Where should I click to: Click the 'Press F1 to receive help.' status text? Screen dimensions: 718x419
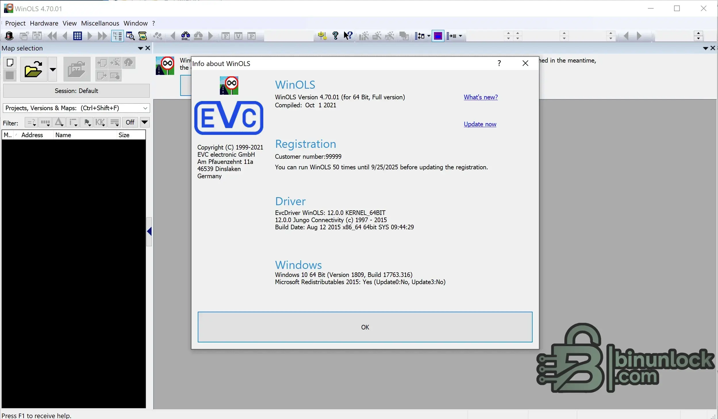point(37,416)
